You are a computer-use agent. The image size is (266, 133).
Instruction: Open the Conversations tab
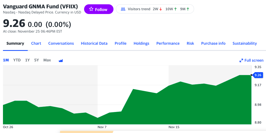pos(61,43)
